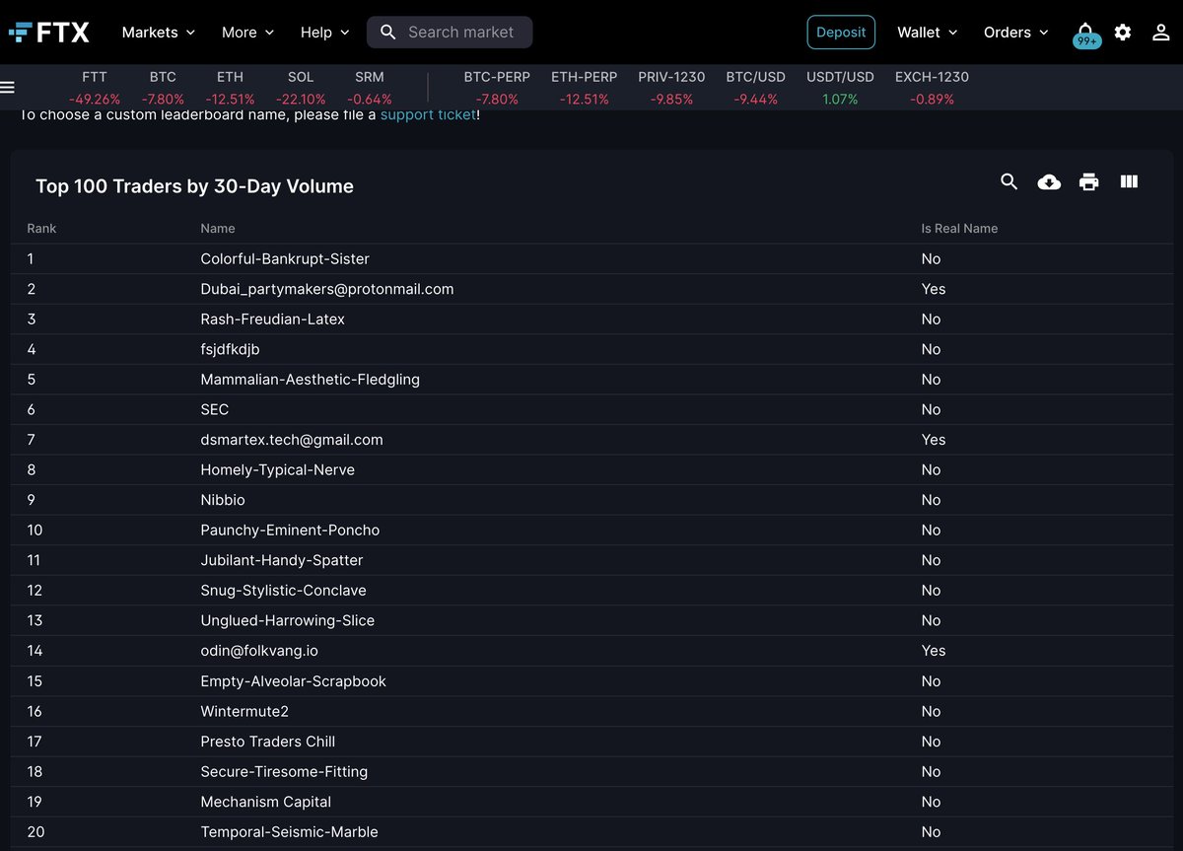Open the Orders dropdown

[1015, 33]
